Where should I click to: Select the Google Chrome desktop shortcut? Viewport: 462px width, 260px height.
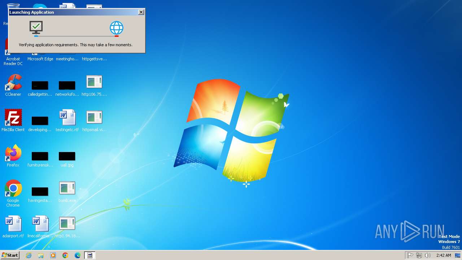pos(13,194)
